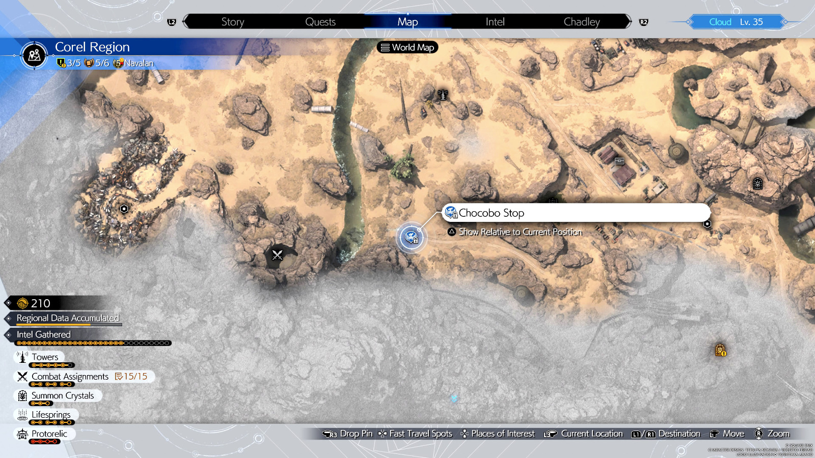Click the crossed swords combat marker on map
Screen dimensions: 815x458
point(277,255)
